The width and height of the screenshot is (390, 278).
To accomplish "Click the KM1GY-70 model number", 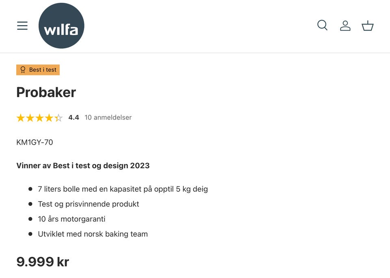I will point(35,142).
